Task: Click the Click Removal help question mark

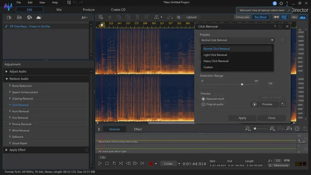Action: tap(274, 26)
